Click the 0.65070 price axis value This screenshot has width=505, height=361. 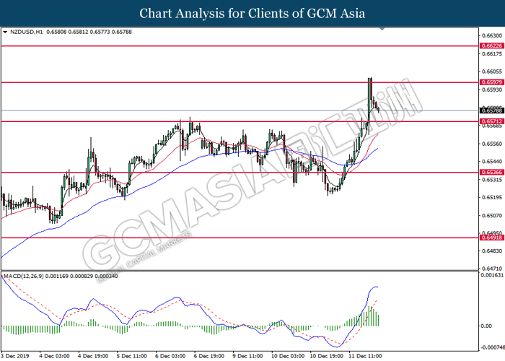point(492,215)
